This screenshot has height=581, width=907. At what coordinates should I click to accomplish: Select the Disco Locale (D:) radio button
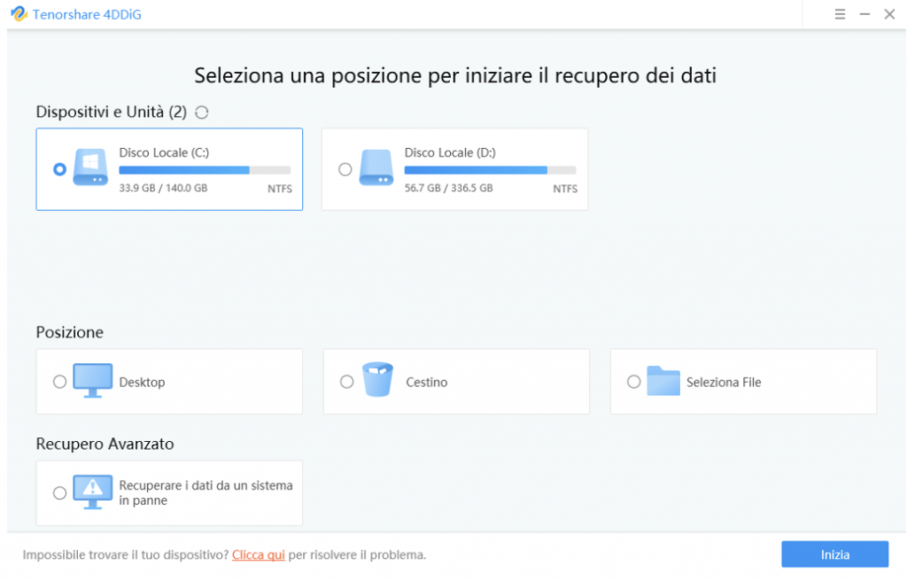(345, 170)
